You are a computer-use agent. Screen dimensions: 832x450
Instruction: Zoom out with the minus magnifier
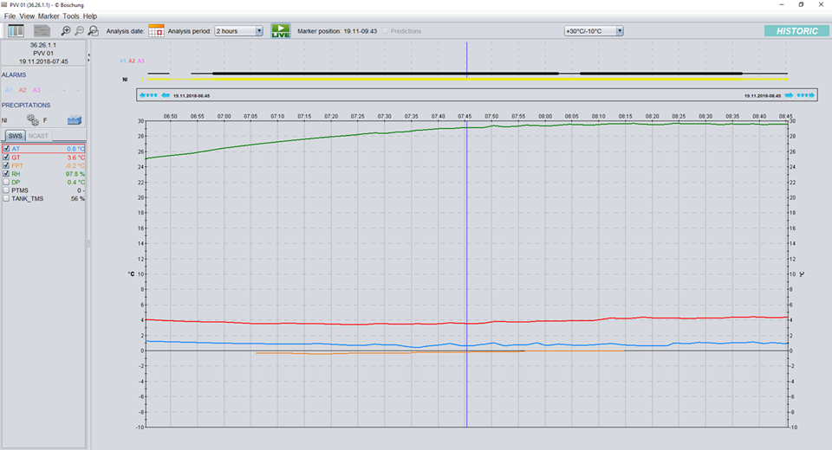[x=79, y=31]
